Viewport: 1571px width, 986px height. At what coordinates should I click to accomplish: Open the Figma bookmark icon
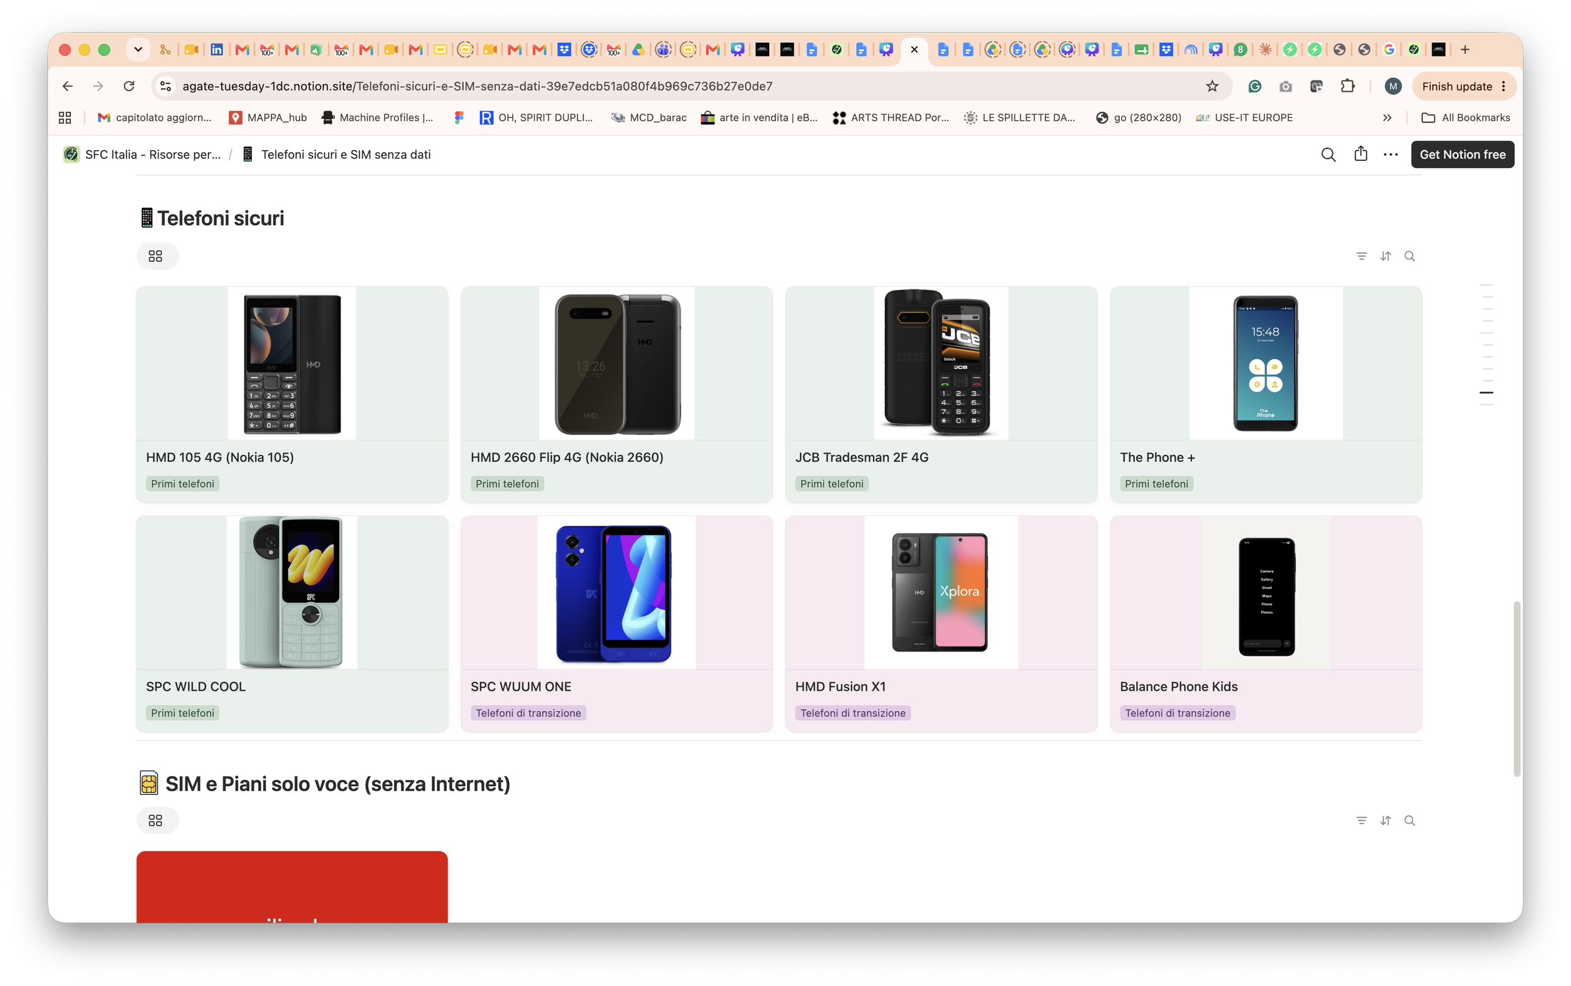(459, 118)
